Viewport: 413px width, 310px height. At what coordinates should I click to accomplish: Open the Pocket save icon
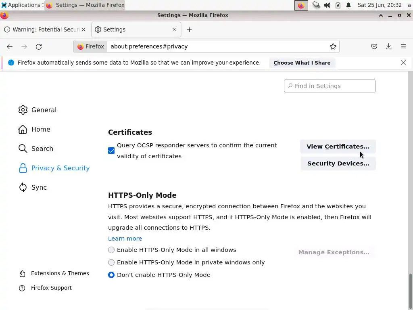tap(374, 46)
